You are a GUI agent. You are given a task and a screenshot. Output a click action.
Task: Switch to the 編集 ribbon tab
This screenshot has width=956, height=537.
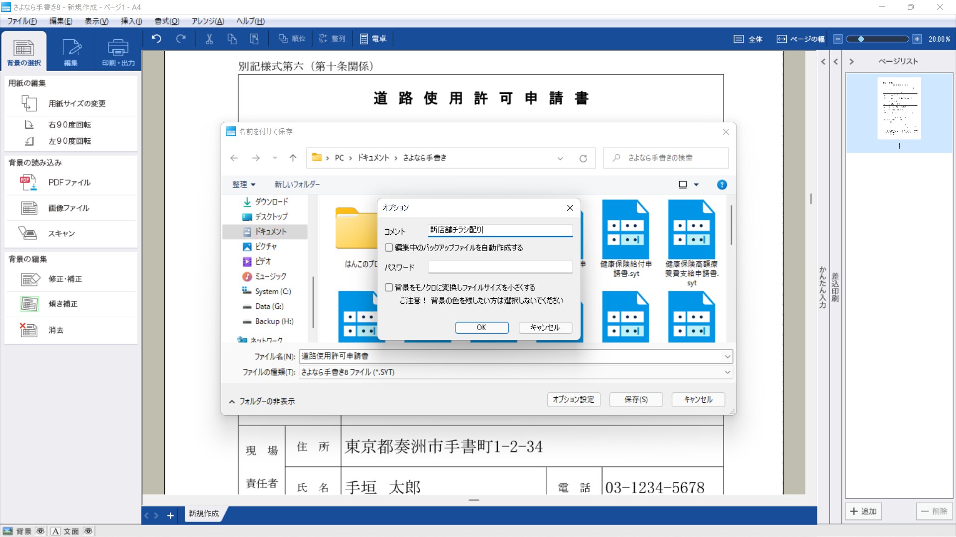71,51
